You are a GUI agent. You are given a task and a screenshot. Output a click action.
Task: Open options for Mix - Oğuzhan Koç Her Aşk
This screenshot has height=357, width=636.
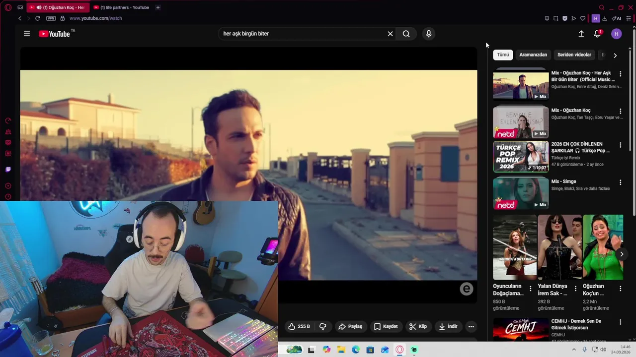point(620,74)
